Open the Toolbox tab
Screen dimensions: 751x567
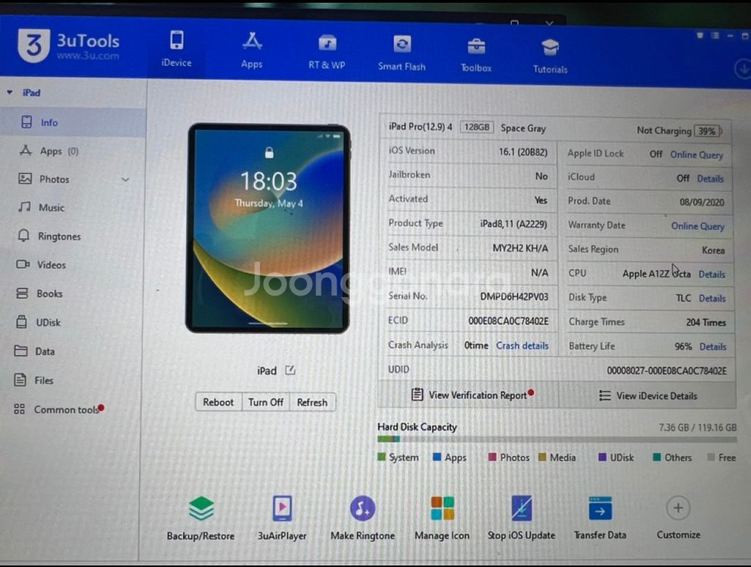(476, 55)
